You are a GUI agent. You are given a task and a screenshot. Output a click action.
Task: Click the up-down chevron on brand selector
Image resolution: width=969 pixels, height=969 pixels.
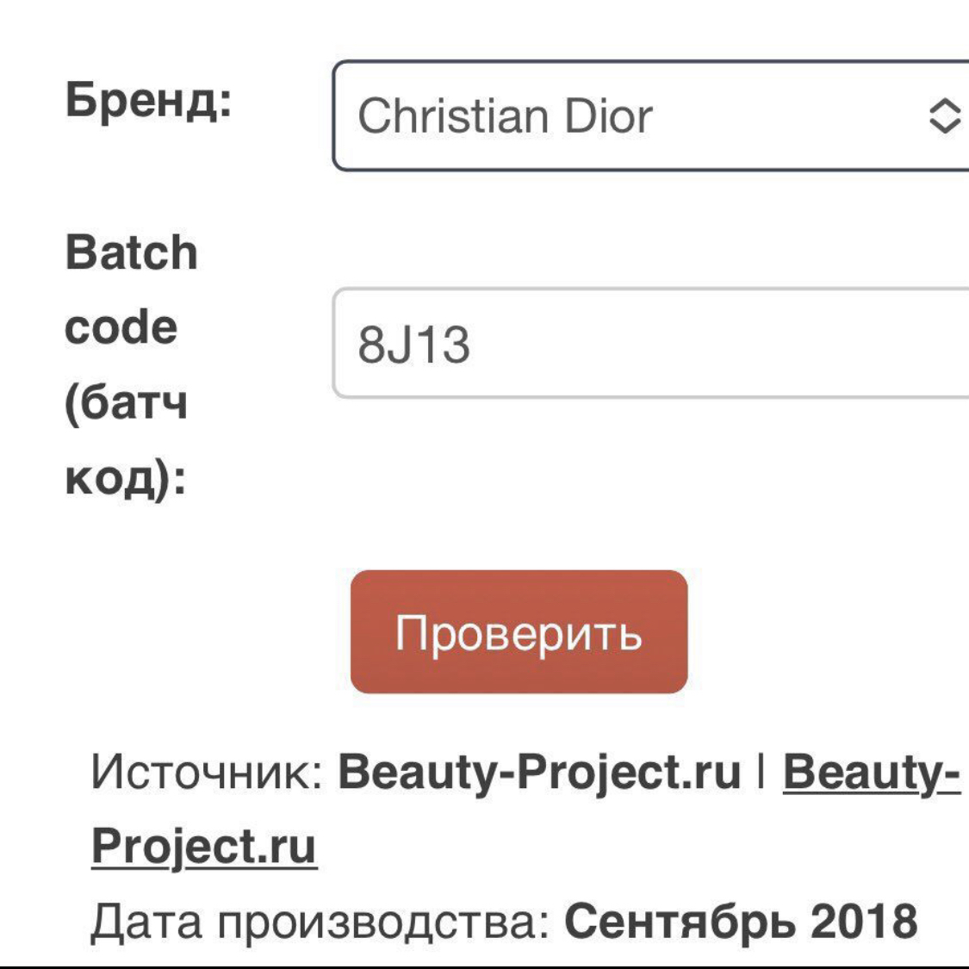pos(944,116)
